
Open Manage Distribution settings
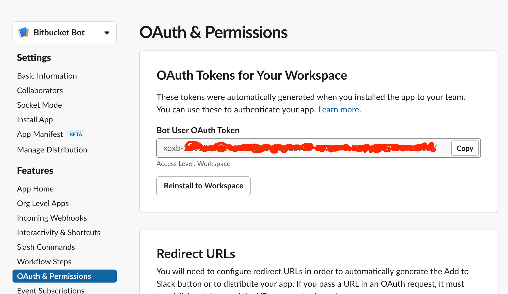coord(52,150)
